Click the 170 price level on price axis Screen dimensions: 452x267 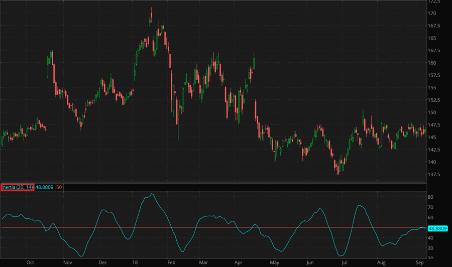[x=431, y=14]
